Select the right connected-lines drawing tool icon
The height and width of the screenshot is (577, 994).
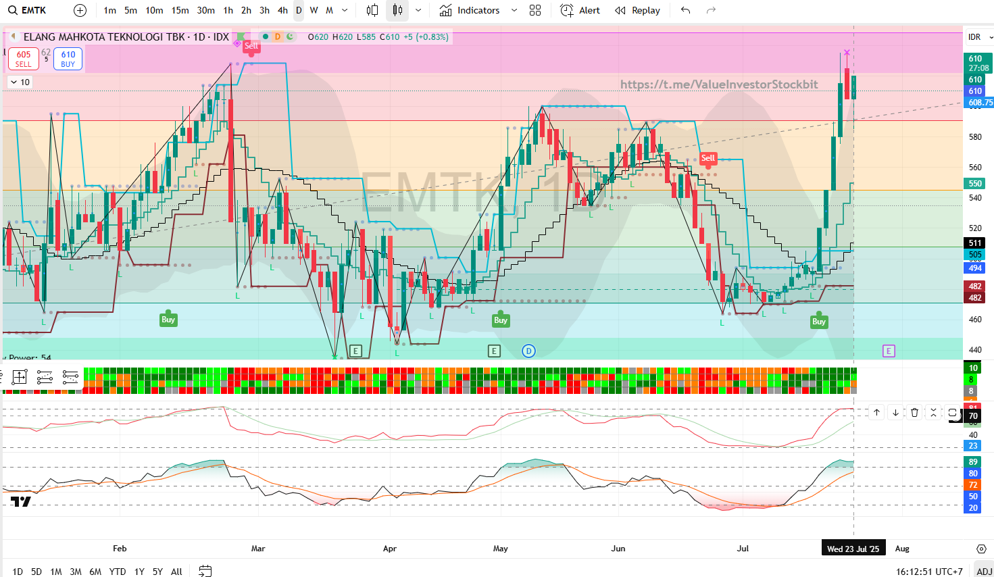coord(70,377)
